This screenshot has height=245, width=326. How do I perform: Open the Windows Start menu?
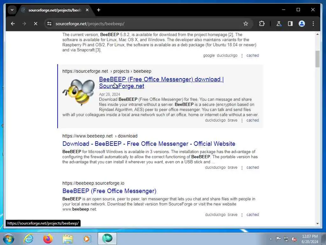(x=8, y=239)
